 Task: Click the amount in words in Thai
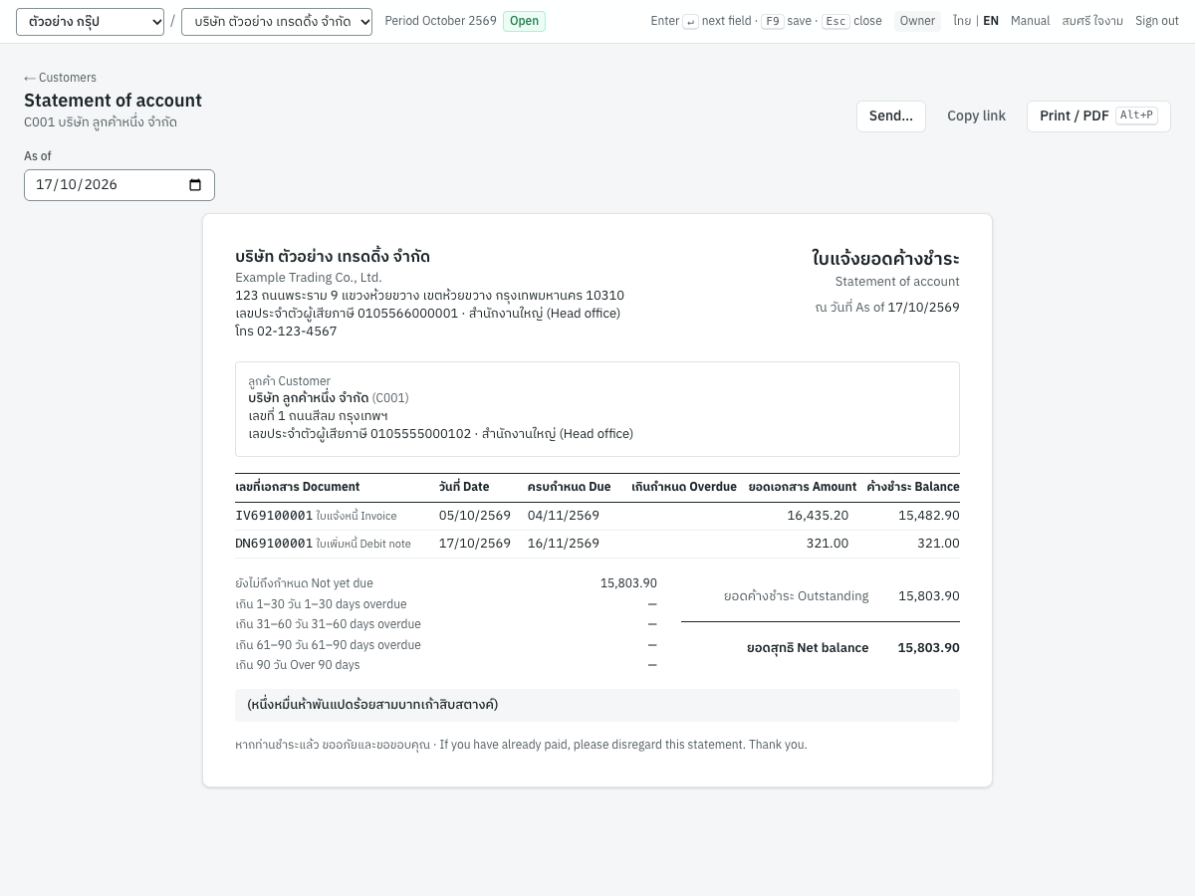pos(372,705)
